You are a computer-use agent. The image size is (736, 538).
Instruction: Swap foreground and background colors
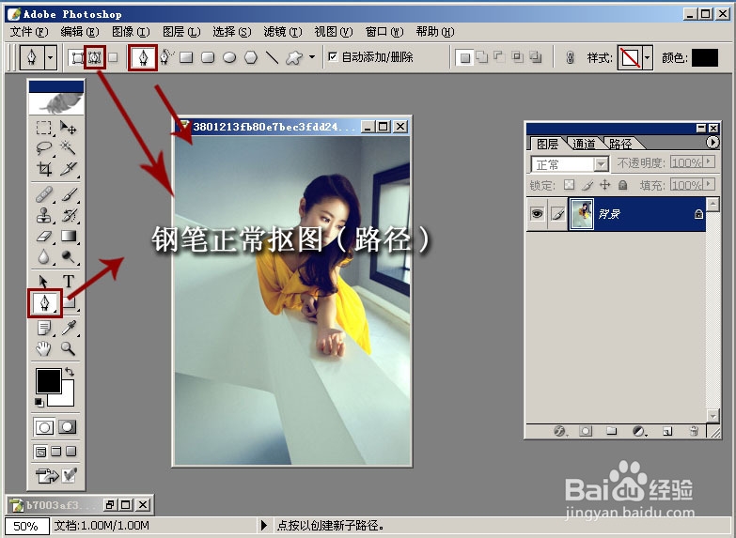(70, 372)
